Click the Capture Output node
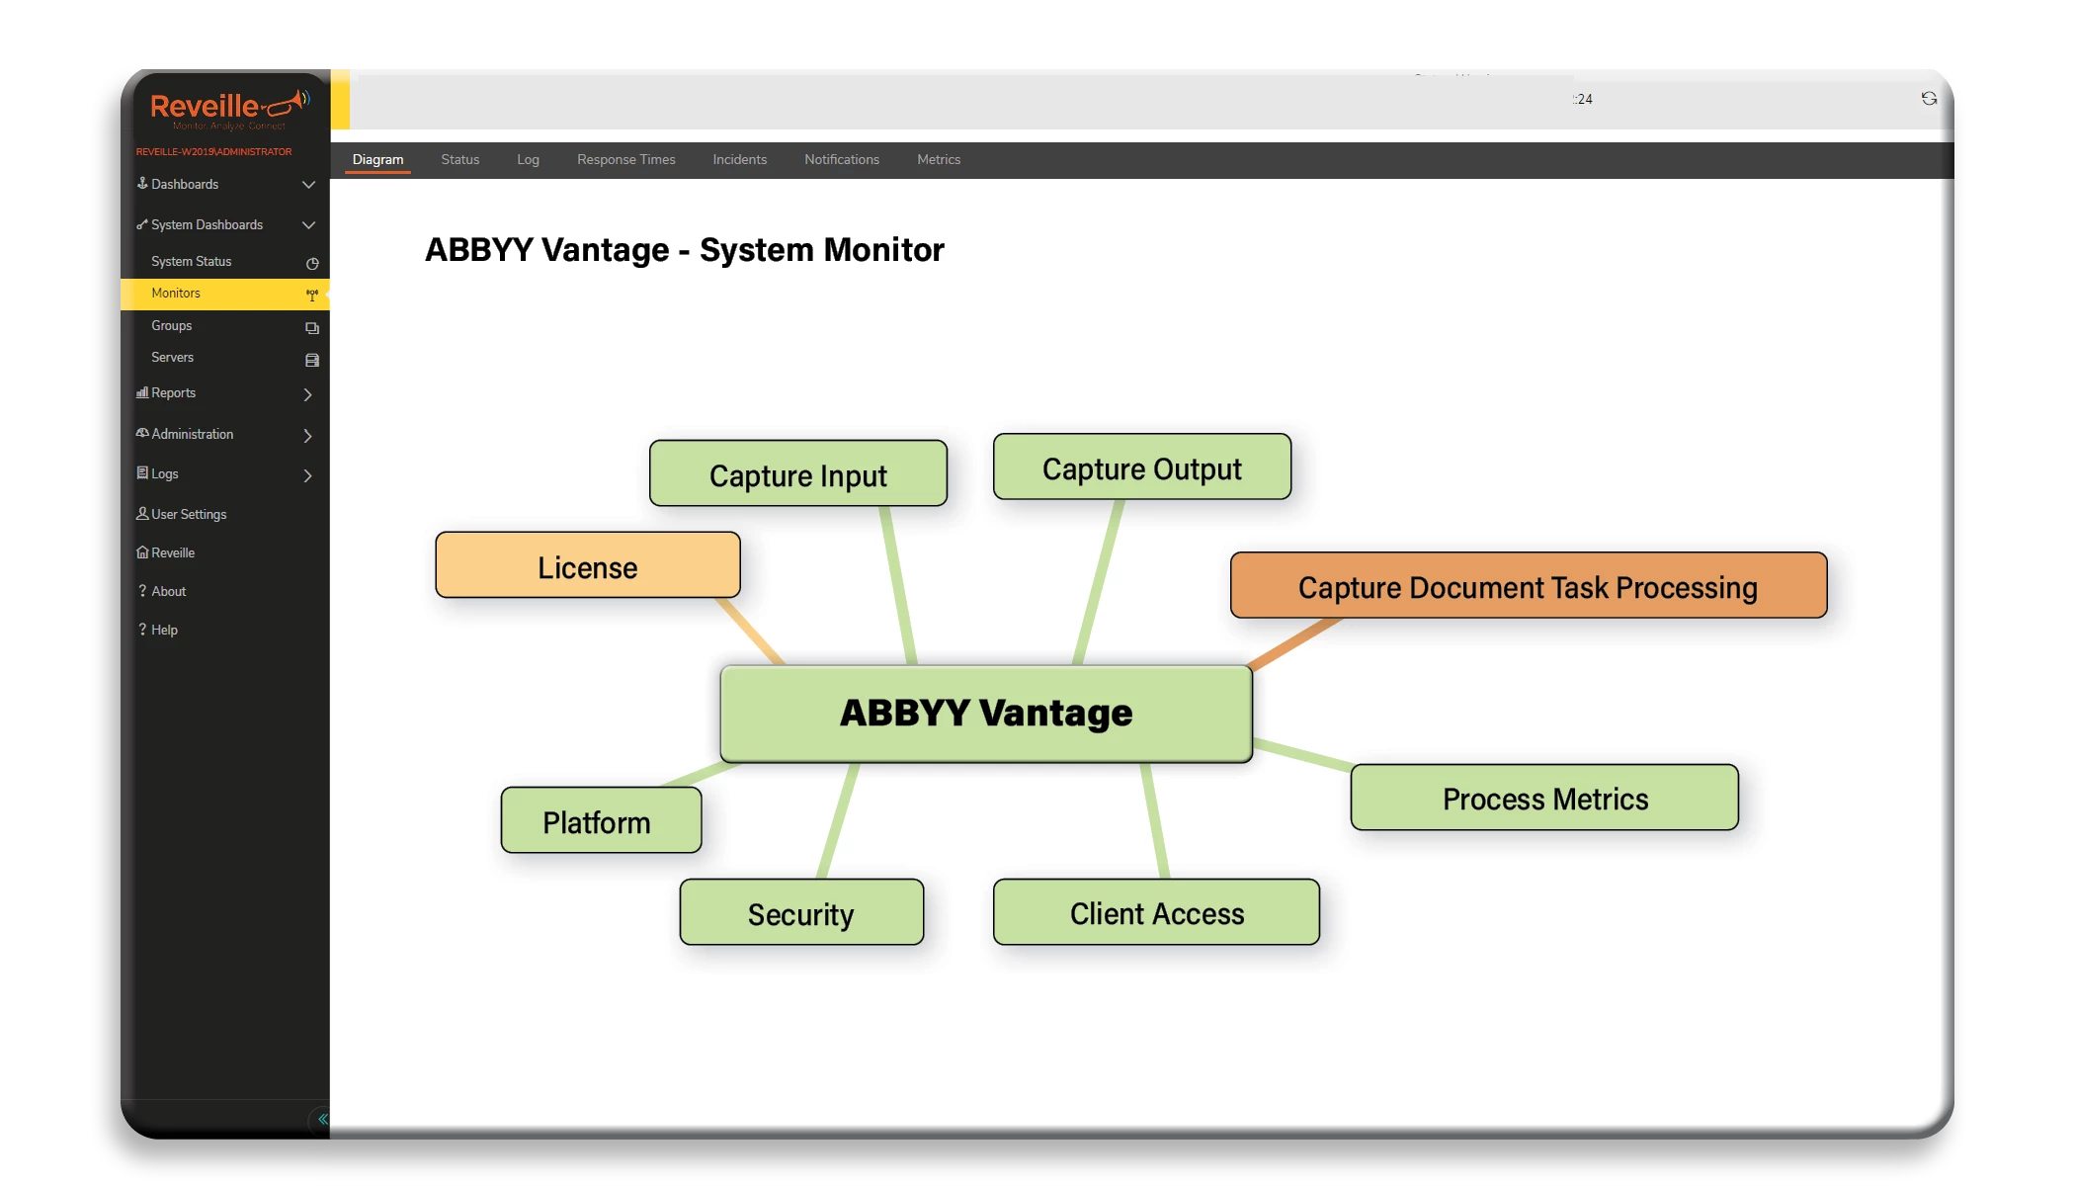Image resolution: width=2075 pixels, height=1186 pixels. pos(1142,466)
